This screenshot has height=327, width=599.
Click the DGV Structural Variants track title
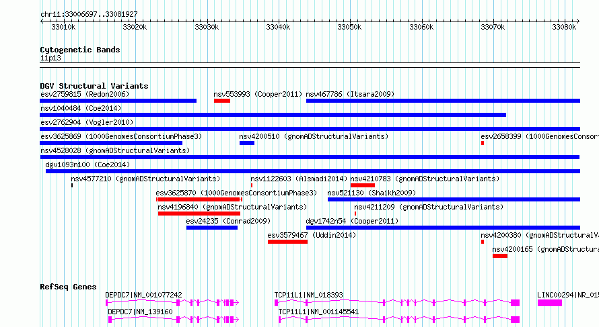click(x=94, y=86)
